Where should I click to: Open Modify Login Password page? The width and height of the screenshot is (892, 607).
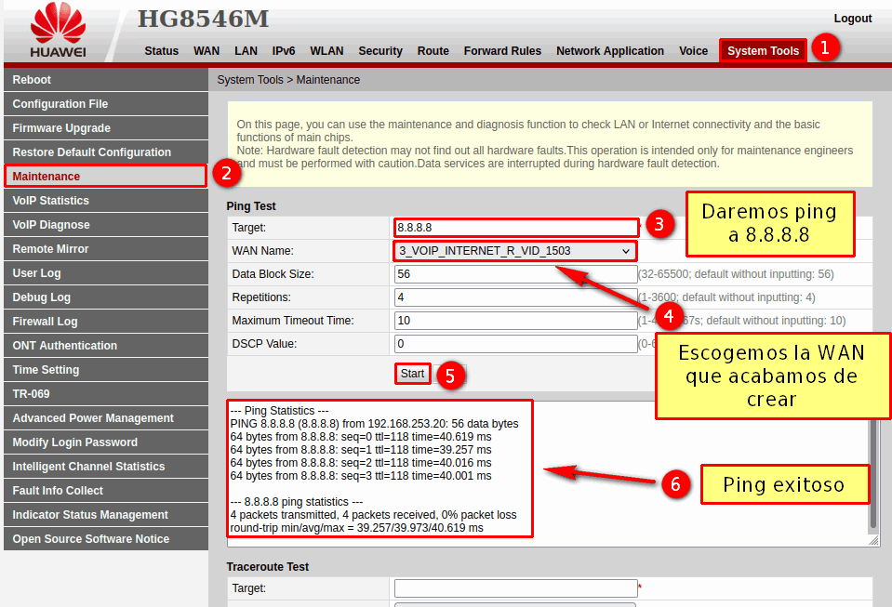click(x=74, y=442)
